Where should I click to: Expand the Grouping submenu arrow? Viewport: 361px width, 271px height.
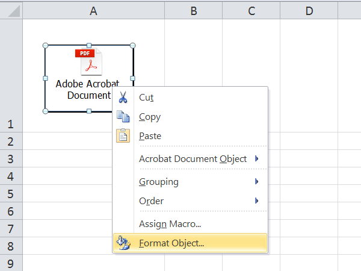(x=257, y=181)
